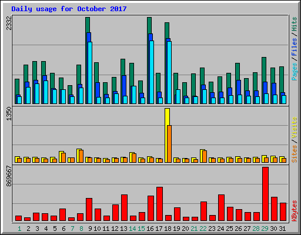
Task: Click day 16 on the x-axis
Action: [150, 229]
